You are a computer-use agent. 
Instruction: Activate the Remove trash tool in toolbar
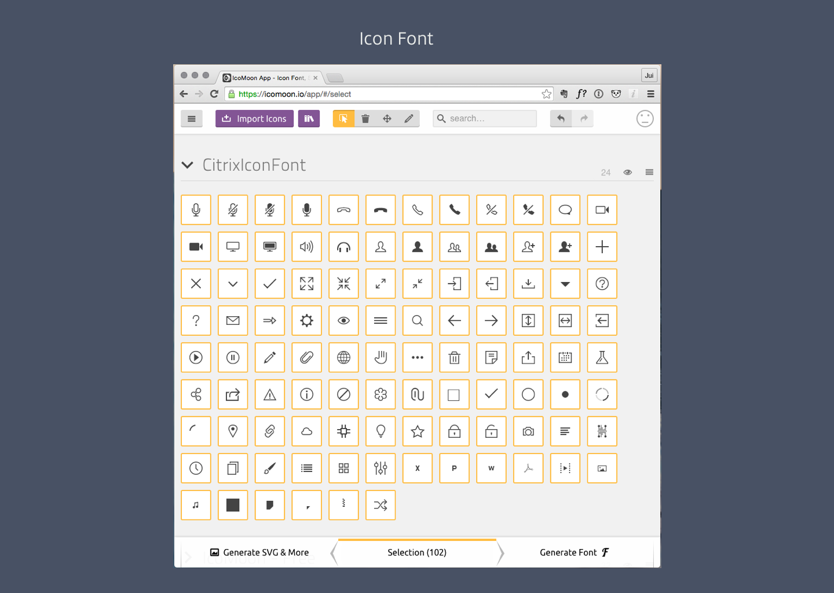pyautogui.click(x=365, y=119)
